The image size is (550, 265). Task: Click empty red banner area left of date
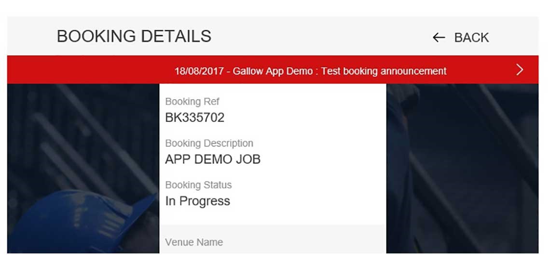[87, 70]
